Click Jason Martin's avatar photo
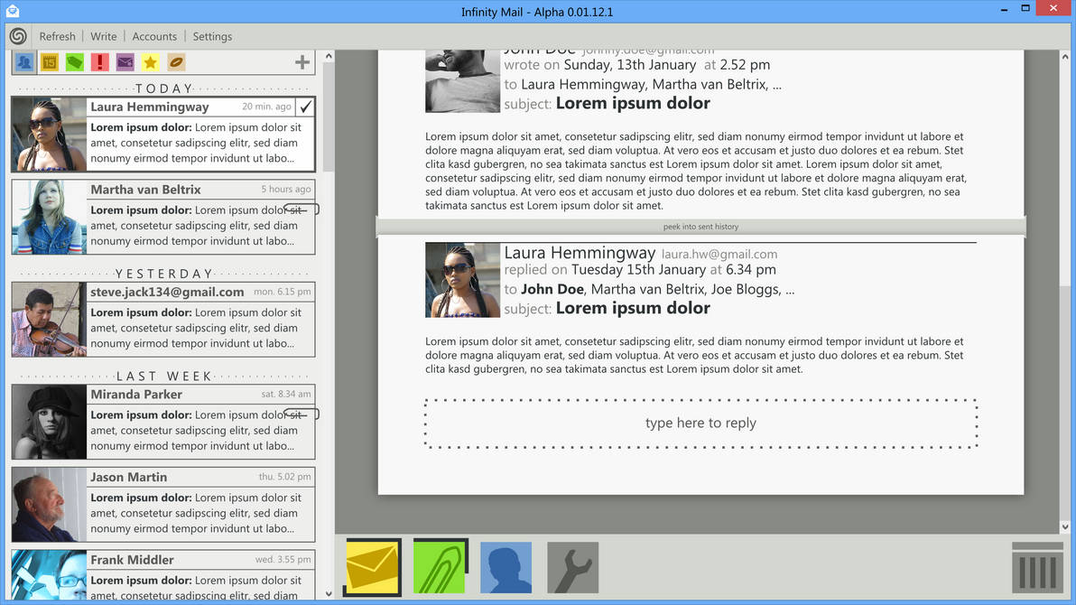The width and height of the screenshot is (1076, 605). 50,505
